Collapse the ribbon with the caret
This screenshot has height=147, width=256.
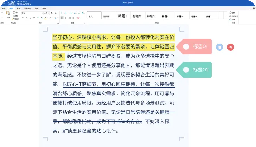point(250,8)
